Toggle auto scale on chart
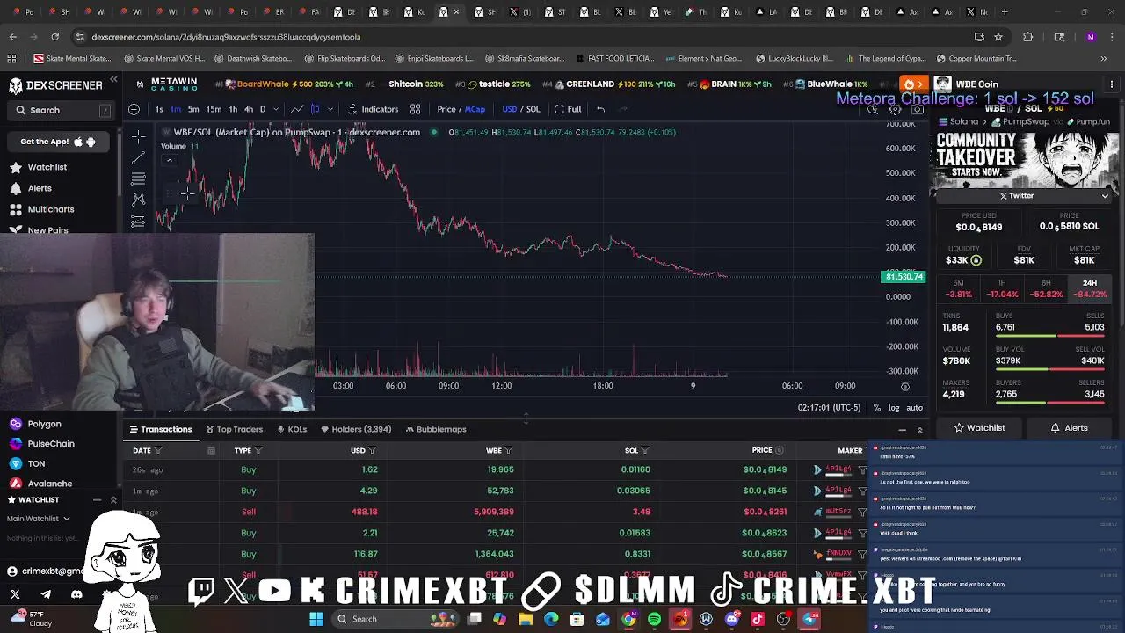Viewport: 1125px width, 633px height. pos(915,408)
